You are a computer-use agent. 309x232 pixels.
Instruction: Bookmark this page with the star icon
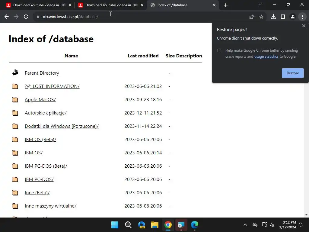click(x=261, y=17)
